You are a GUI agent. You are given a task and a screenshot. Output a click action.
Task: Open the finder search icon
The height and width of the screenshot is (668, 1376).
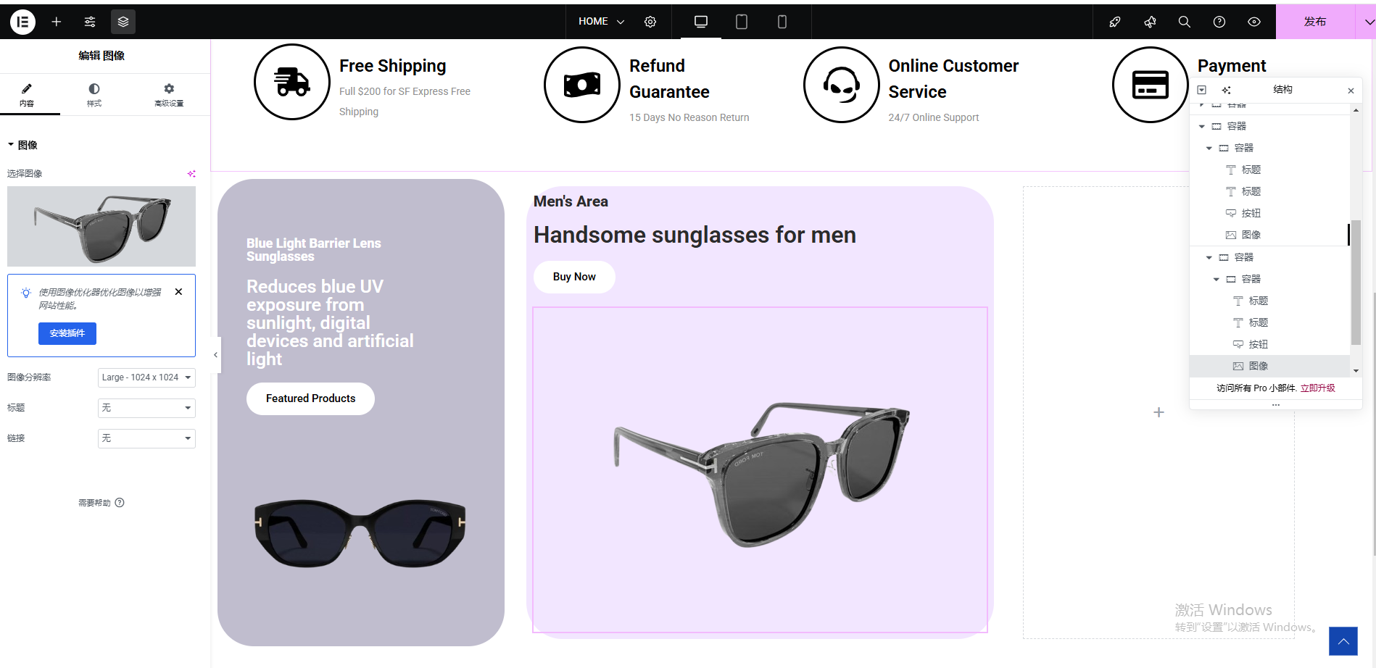pos(1185,22)
